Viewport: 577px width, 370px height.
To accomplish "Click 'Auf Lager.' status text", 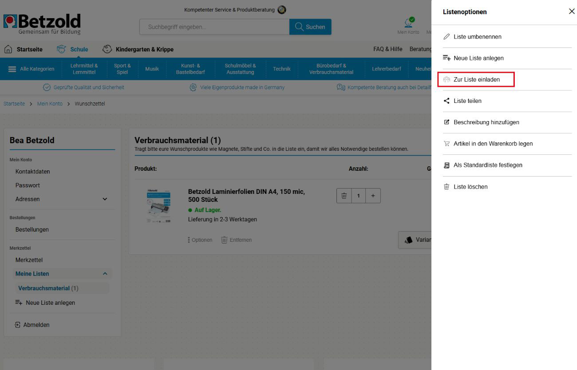I will [x=208, y=210].
